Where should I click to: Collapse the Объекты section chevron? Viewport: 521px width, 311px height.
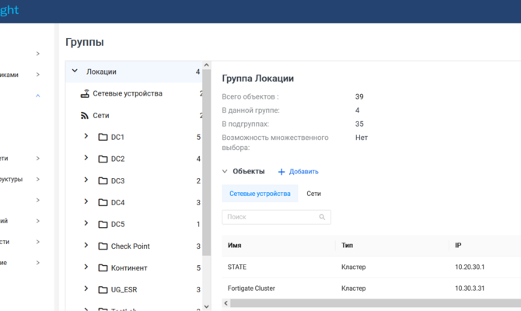tap(225, 172)
